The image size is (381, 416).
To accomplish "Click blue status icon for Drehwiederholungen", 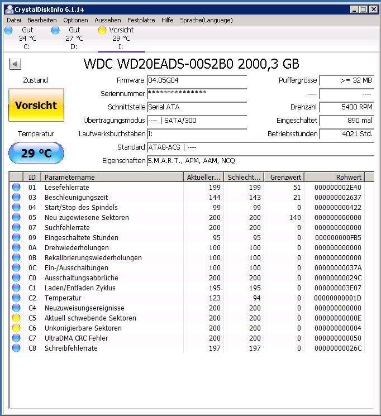I will tap(16, 247).
